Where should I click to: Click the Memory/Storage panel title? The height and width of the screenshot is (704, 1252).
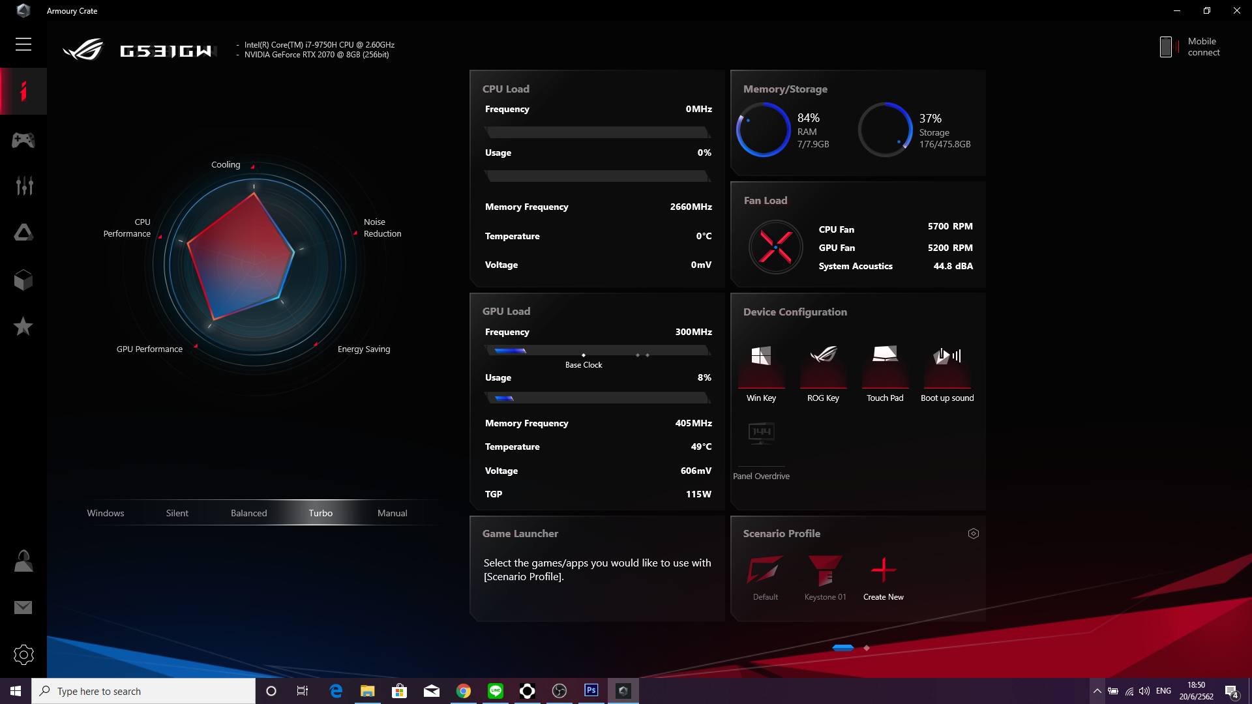click(x=785, y=89)
